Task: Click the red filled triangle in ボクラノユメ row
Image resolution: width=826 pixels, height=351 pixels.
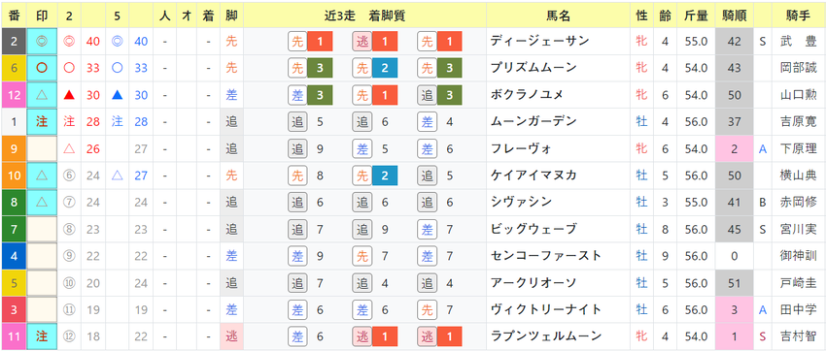Action: (68, 95)
